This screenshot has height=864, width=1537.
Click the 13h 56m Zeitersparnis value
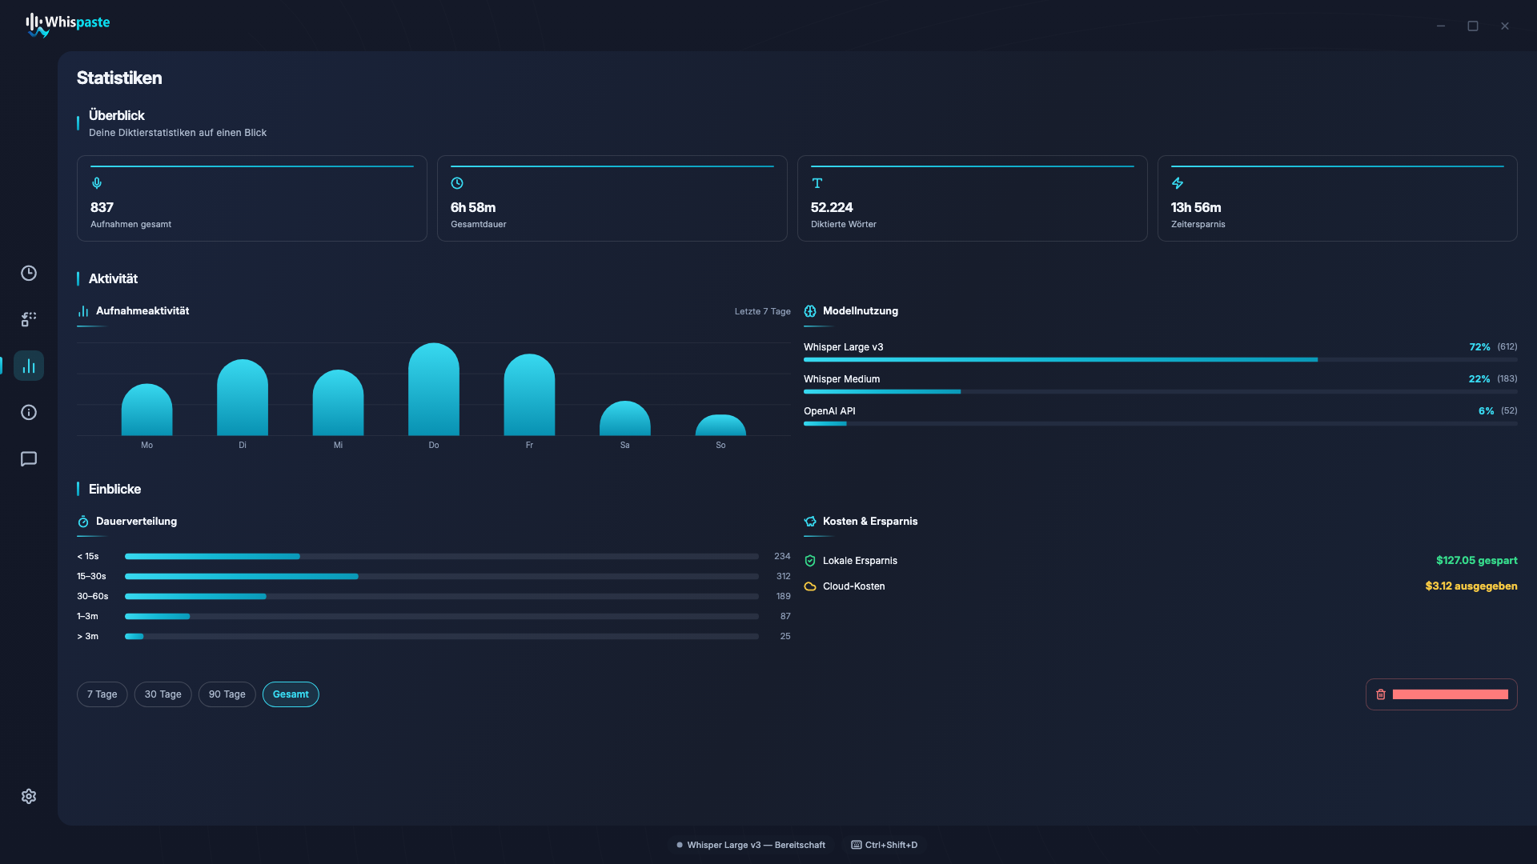click(1196, 207)
